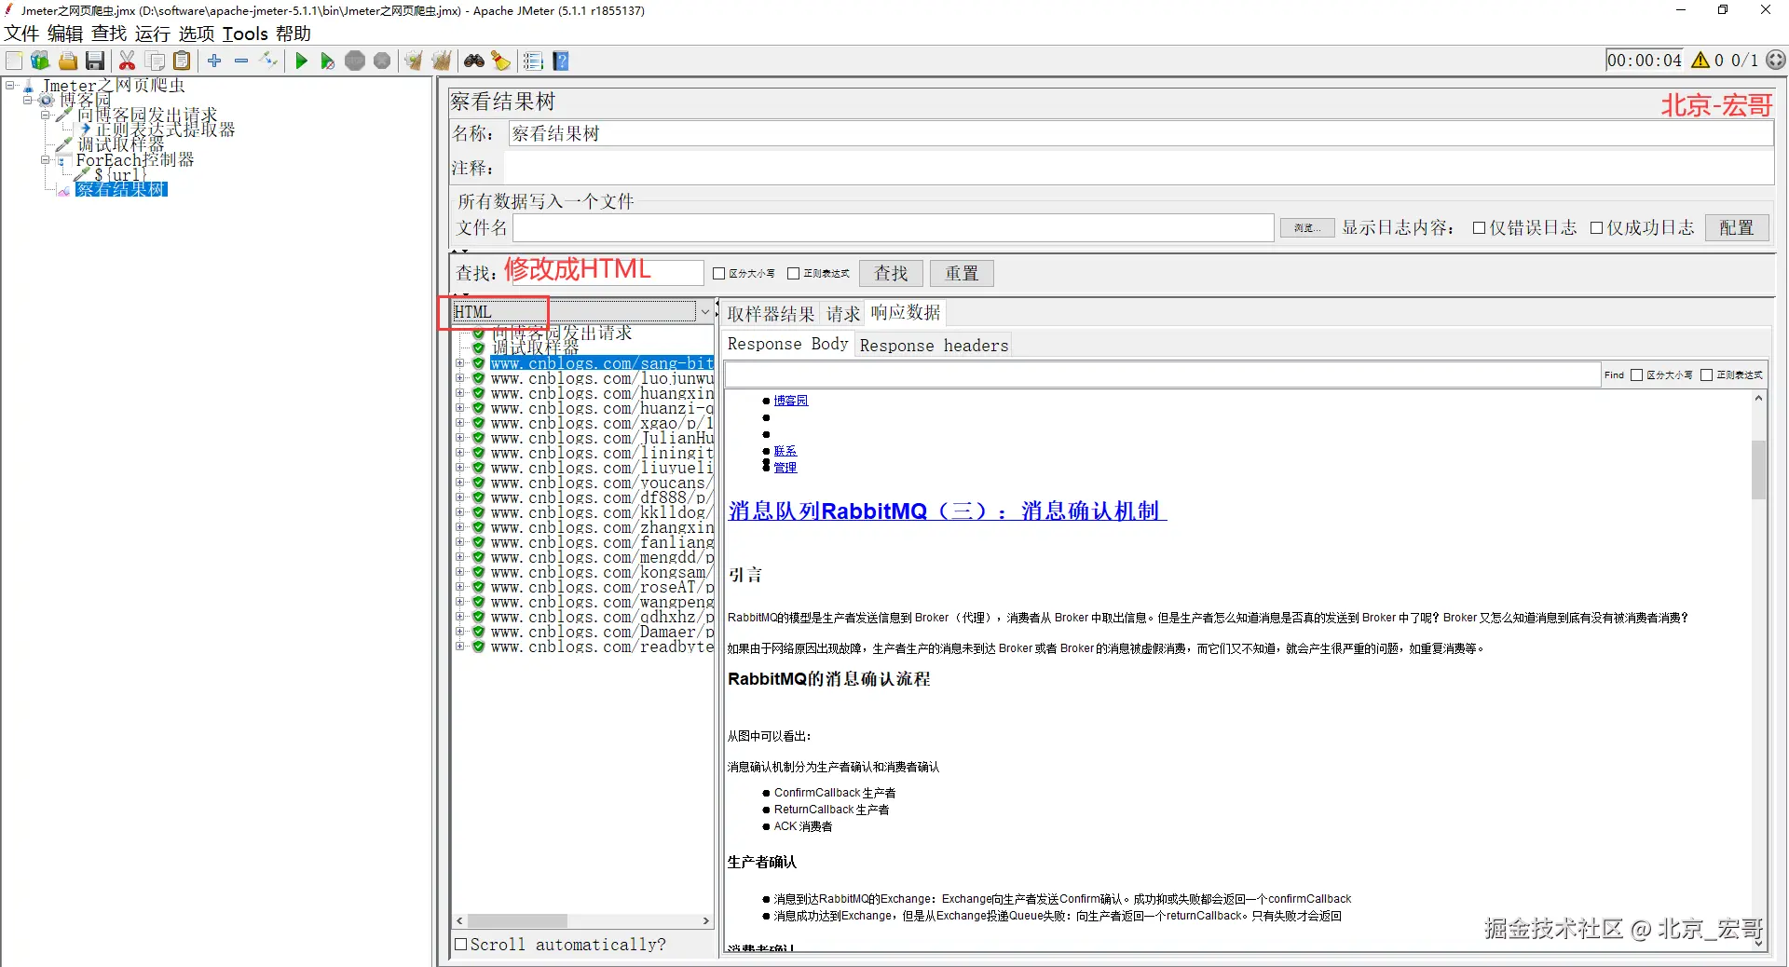The height and width of the screenshot is (967, 1789).
Task: Select the cnblogs.com/kongsam result row
Action: [602, 572]
